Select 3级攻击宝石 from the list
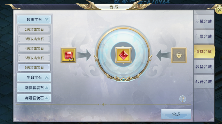222x124 pixels. (34, 39)
